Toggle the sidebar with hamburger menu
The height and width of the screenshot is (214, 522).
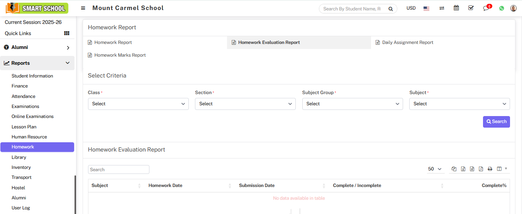(x=83, y=8)
